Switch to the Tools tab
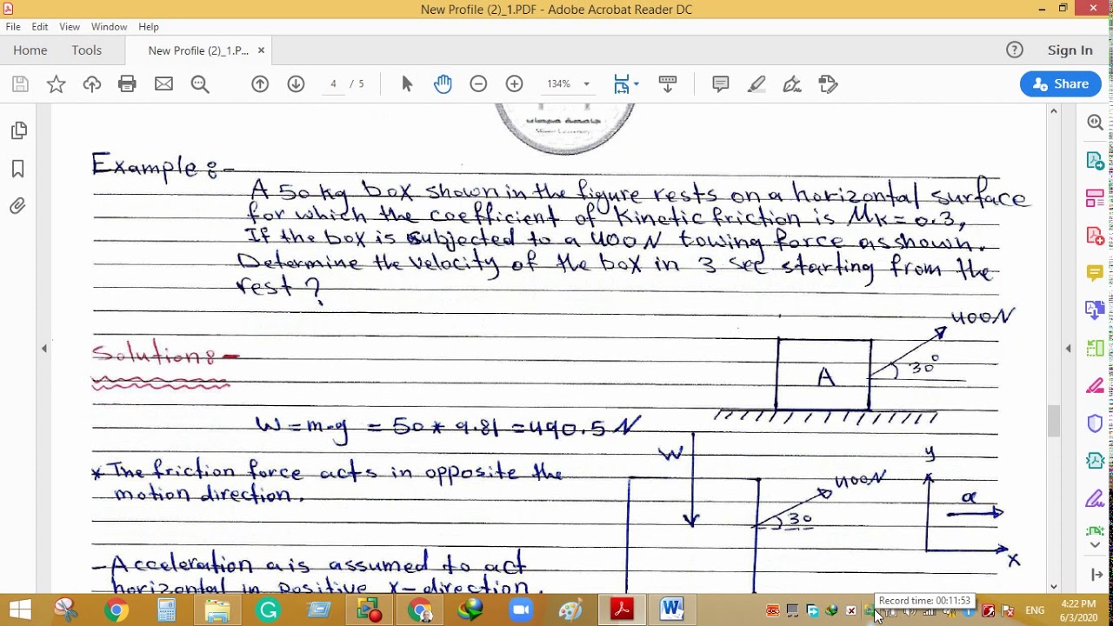Screen dimensions: 1113x626 click(x=87, y=50)
